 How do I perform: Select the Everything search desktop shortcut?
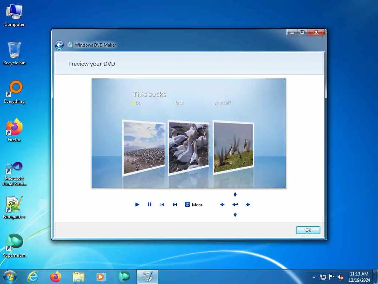pos(14,92)
